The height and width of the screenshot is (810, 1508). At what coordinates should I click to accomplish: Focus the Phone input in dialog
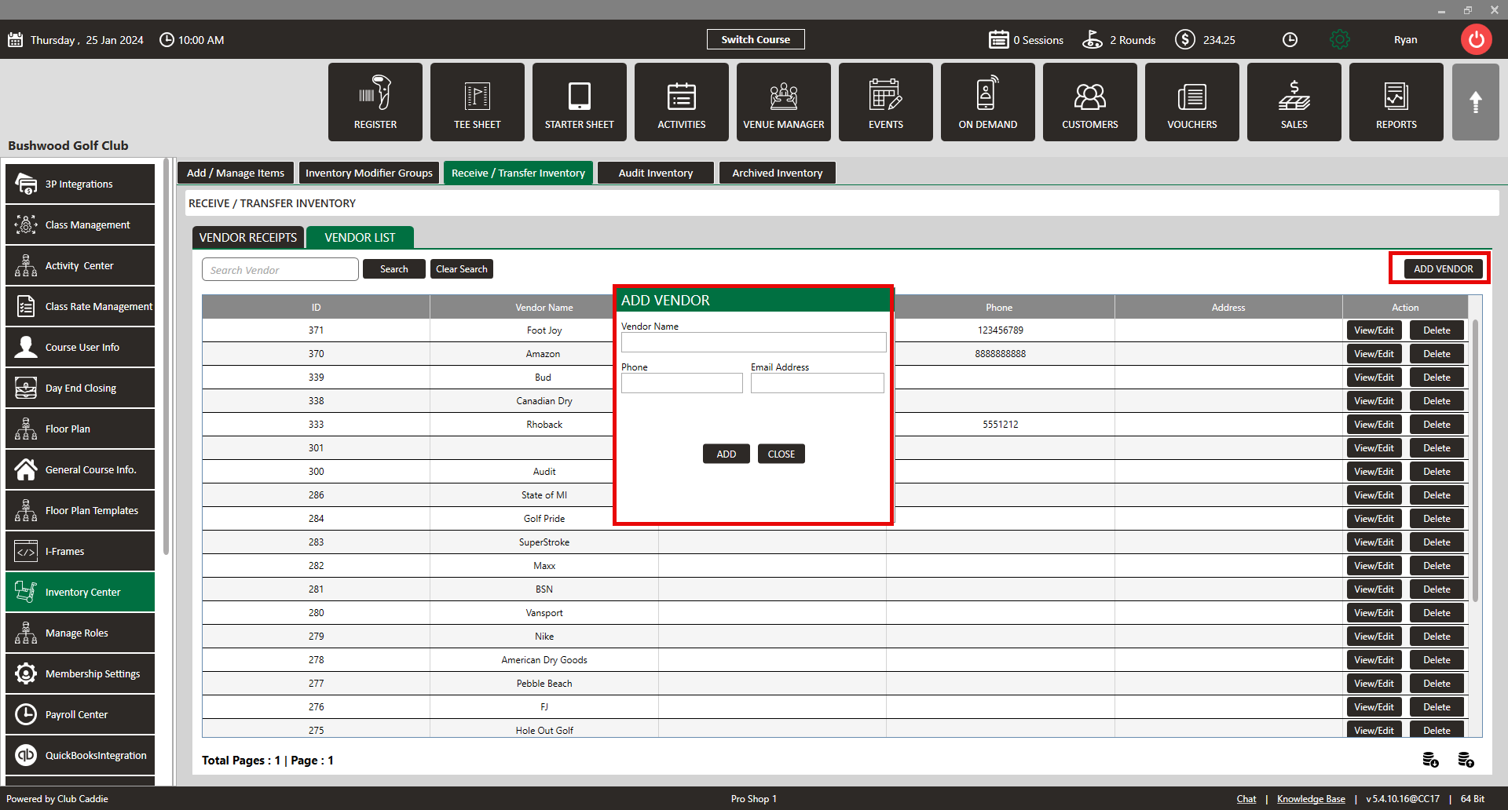click(x=682, y=383)
